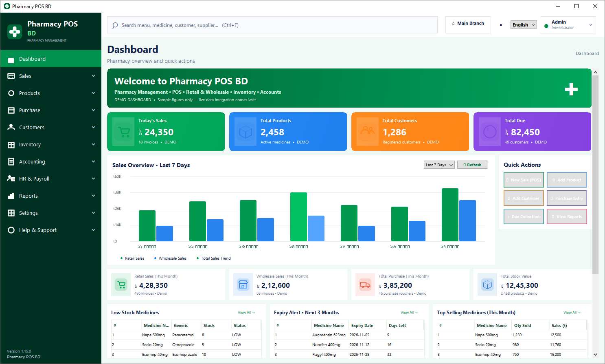This screenshot has height=364, width=605.
Task: Click the Settings sidebar icon
Action: pos(11,213)
